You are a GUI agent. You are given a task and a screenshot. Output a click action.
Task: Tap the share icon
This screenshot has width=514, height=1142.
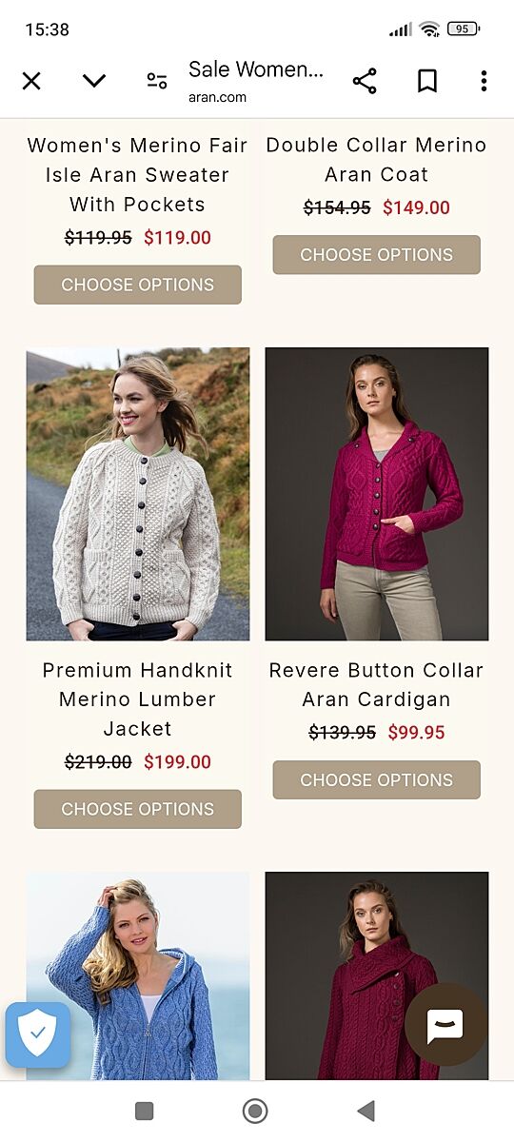[x=365, y=81]
